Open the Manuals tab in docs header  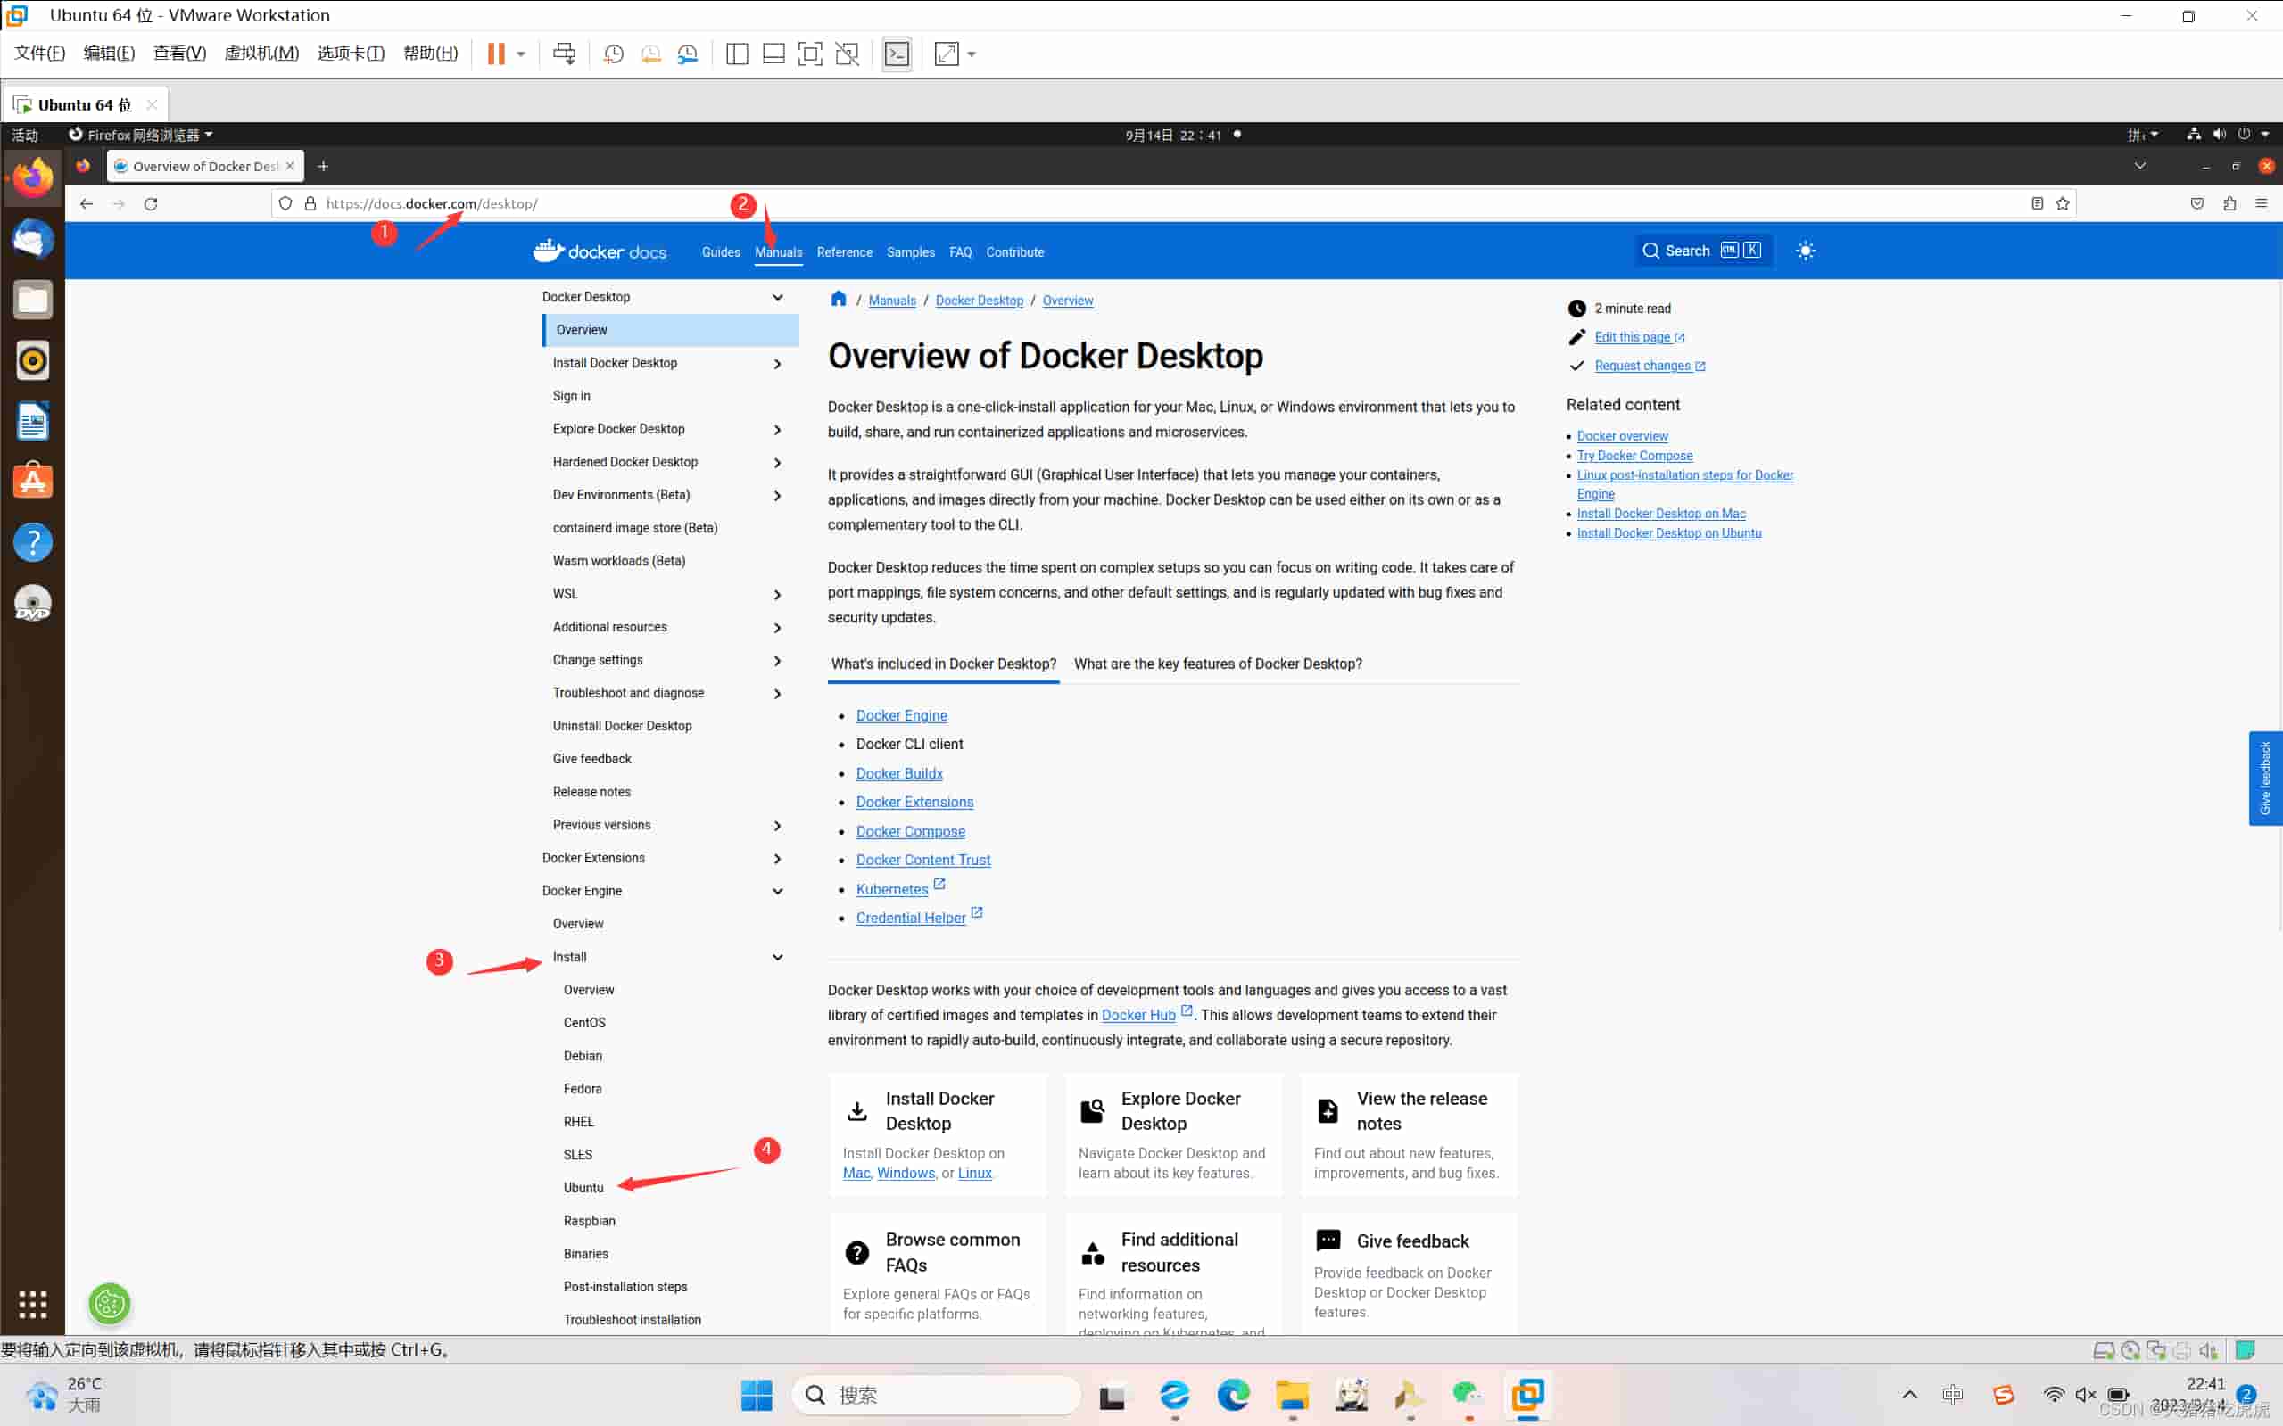pos(778,251)
